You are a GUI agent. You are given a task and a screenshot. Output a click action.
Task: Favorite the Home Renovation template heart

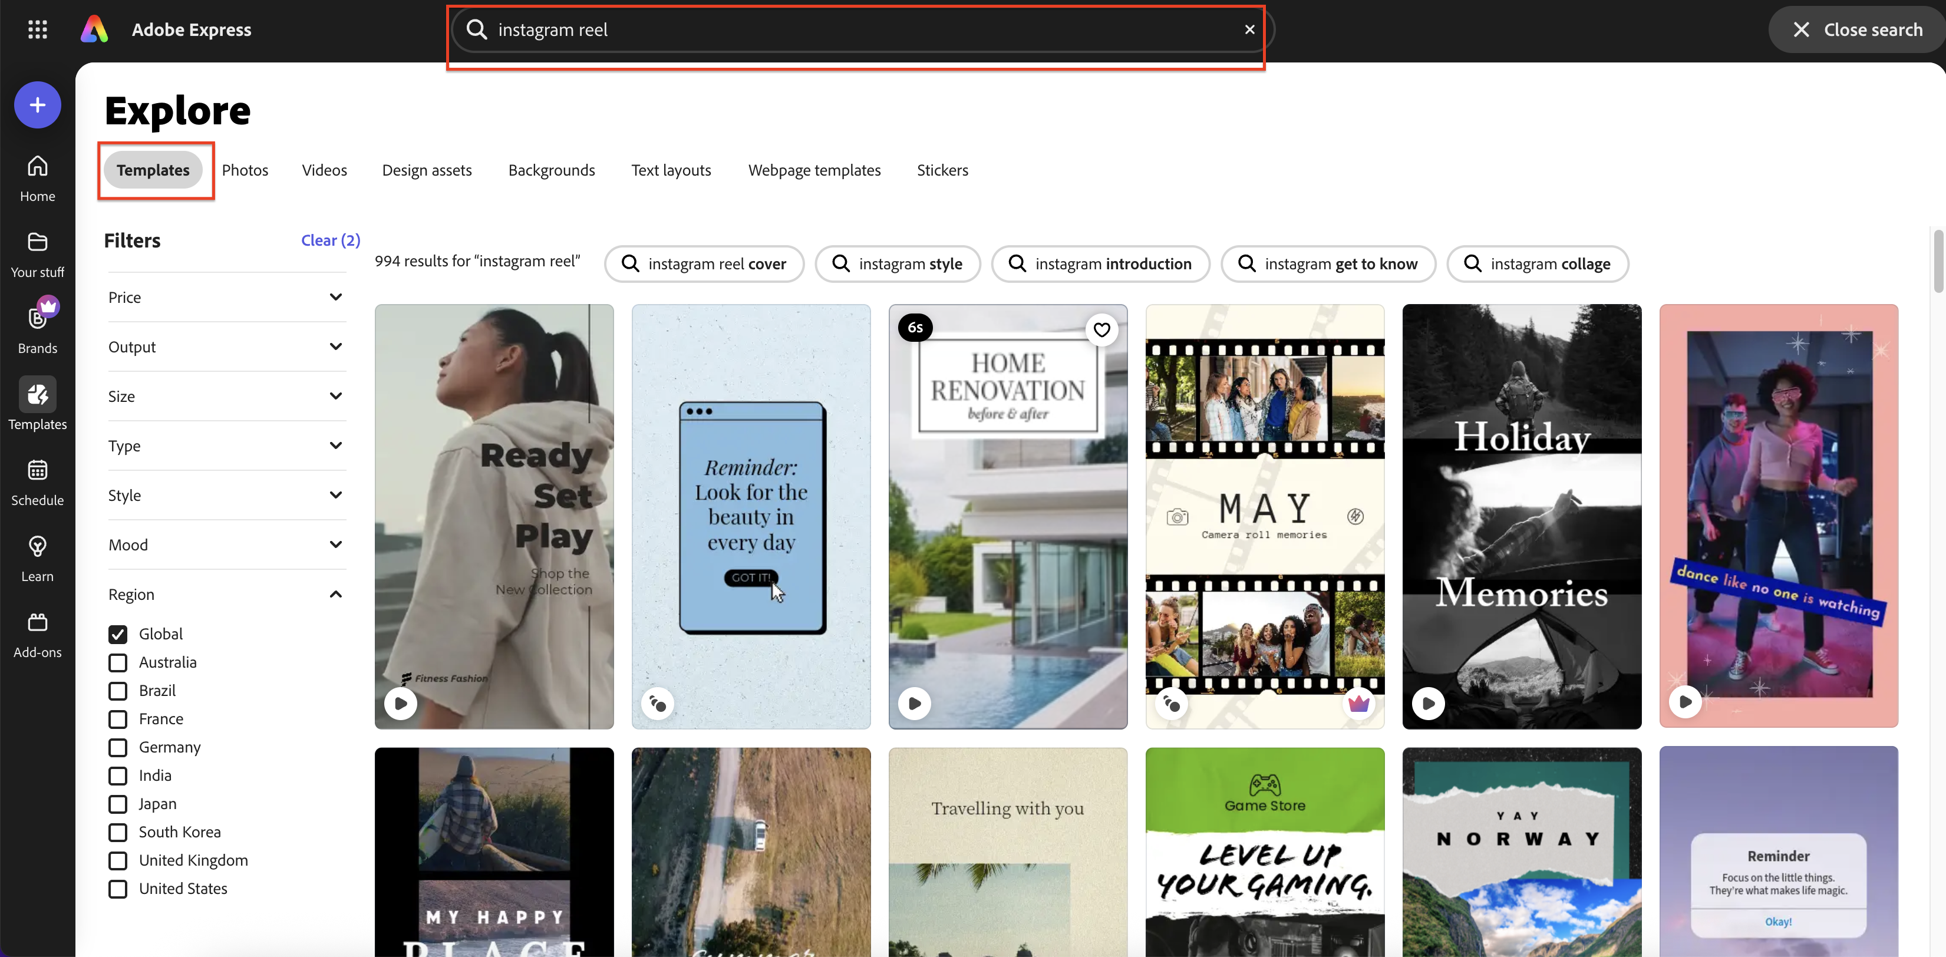(1101, 329)
